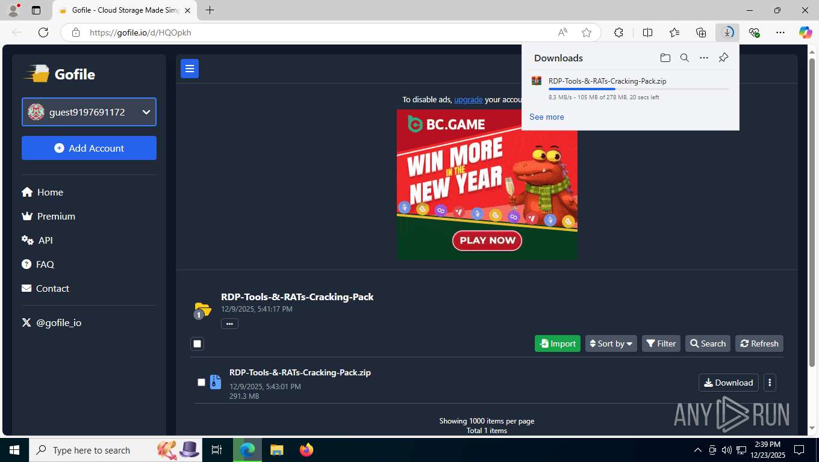
Task: Click the RDP-Tools-&-RATs-Cracking-Pack folder title
Action: coord(297,297)
